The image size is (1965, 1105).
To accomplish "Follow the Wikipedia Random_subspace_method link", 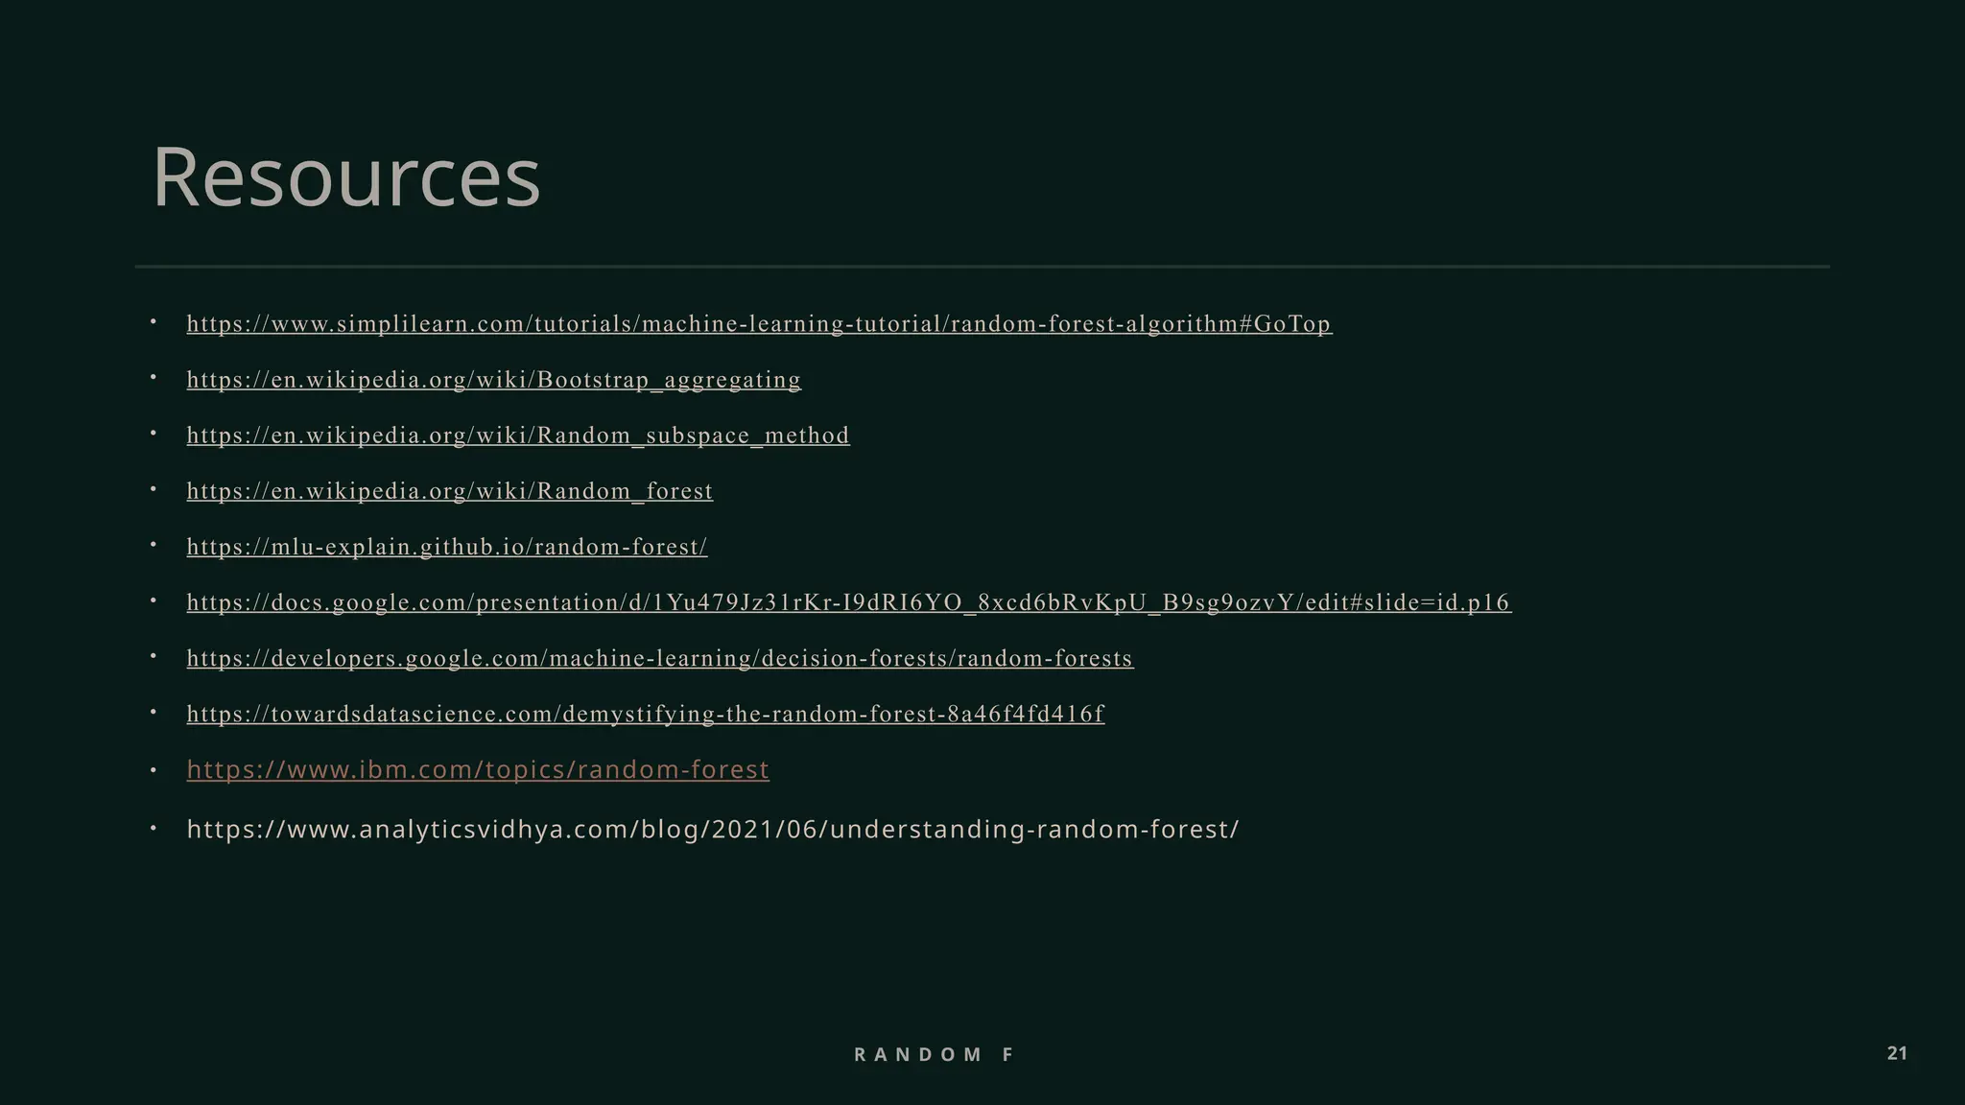I will (x=518, y=435).
